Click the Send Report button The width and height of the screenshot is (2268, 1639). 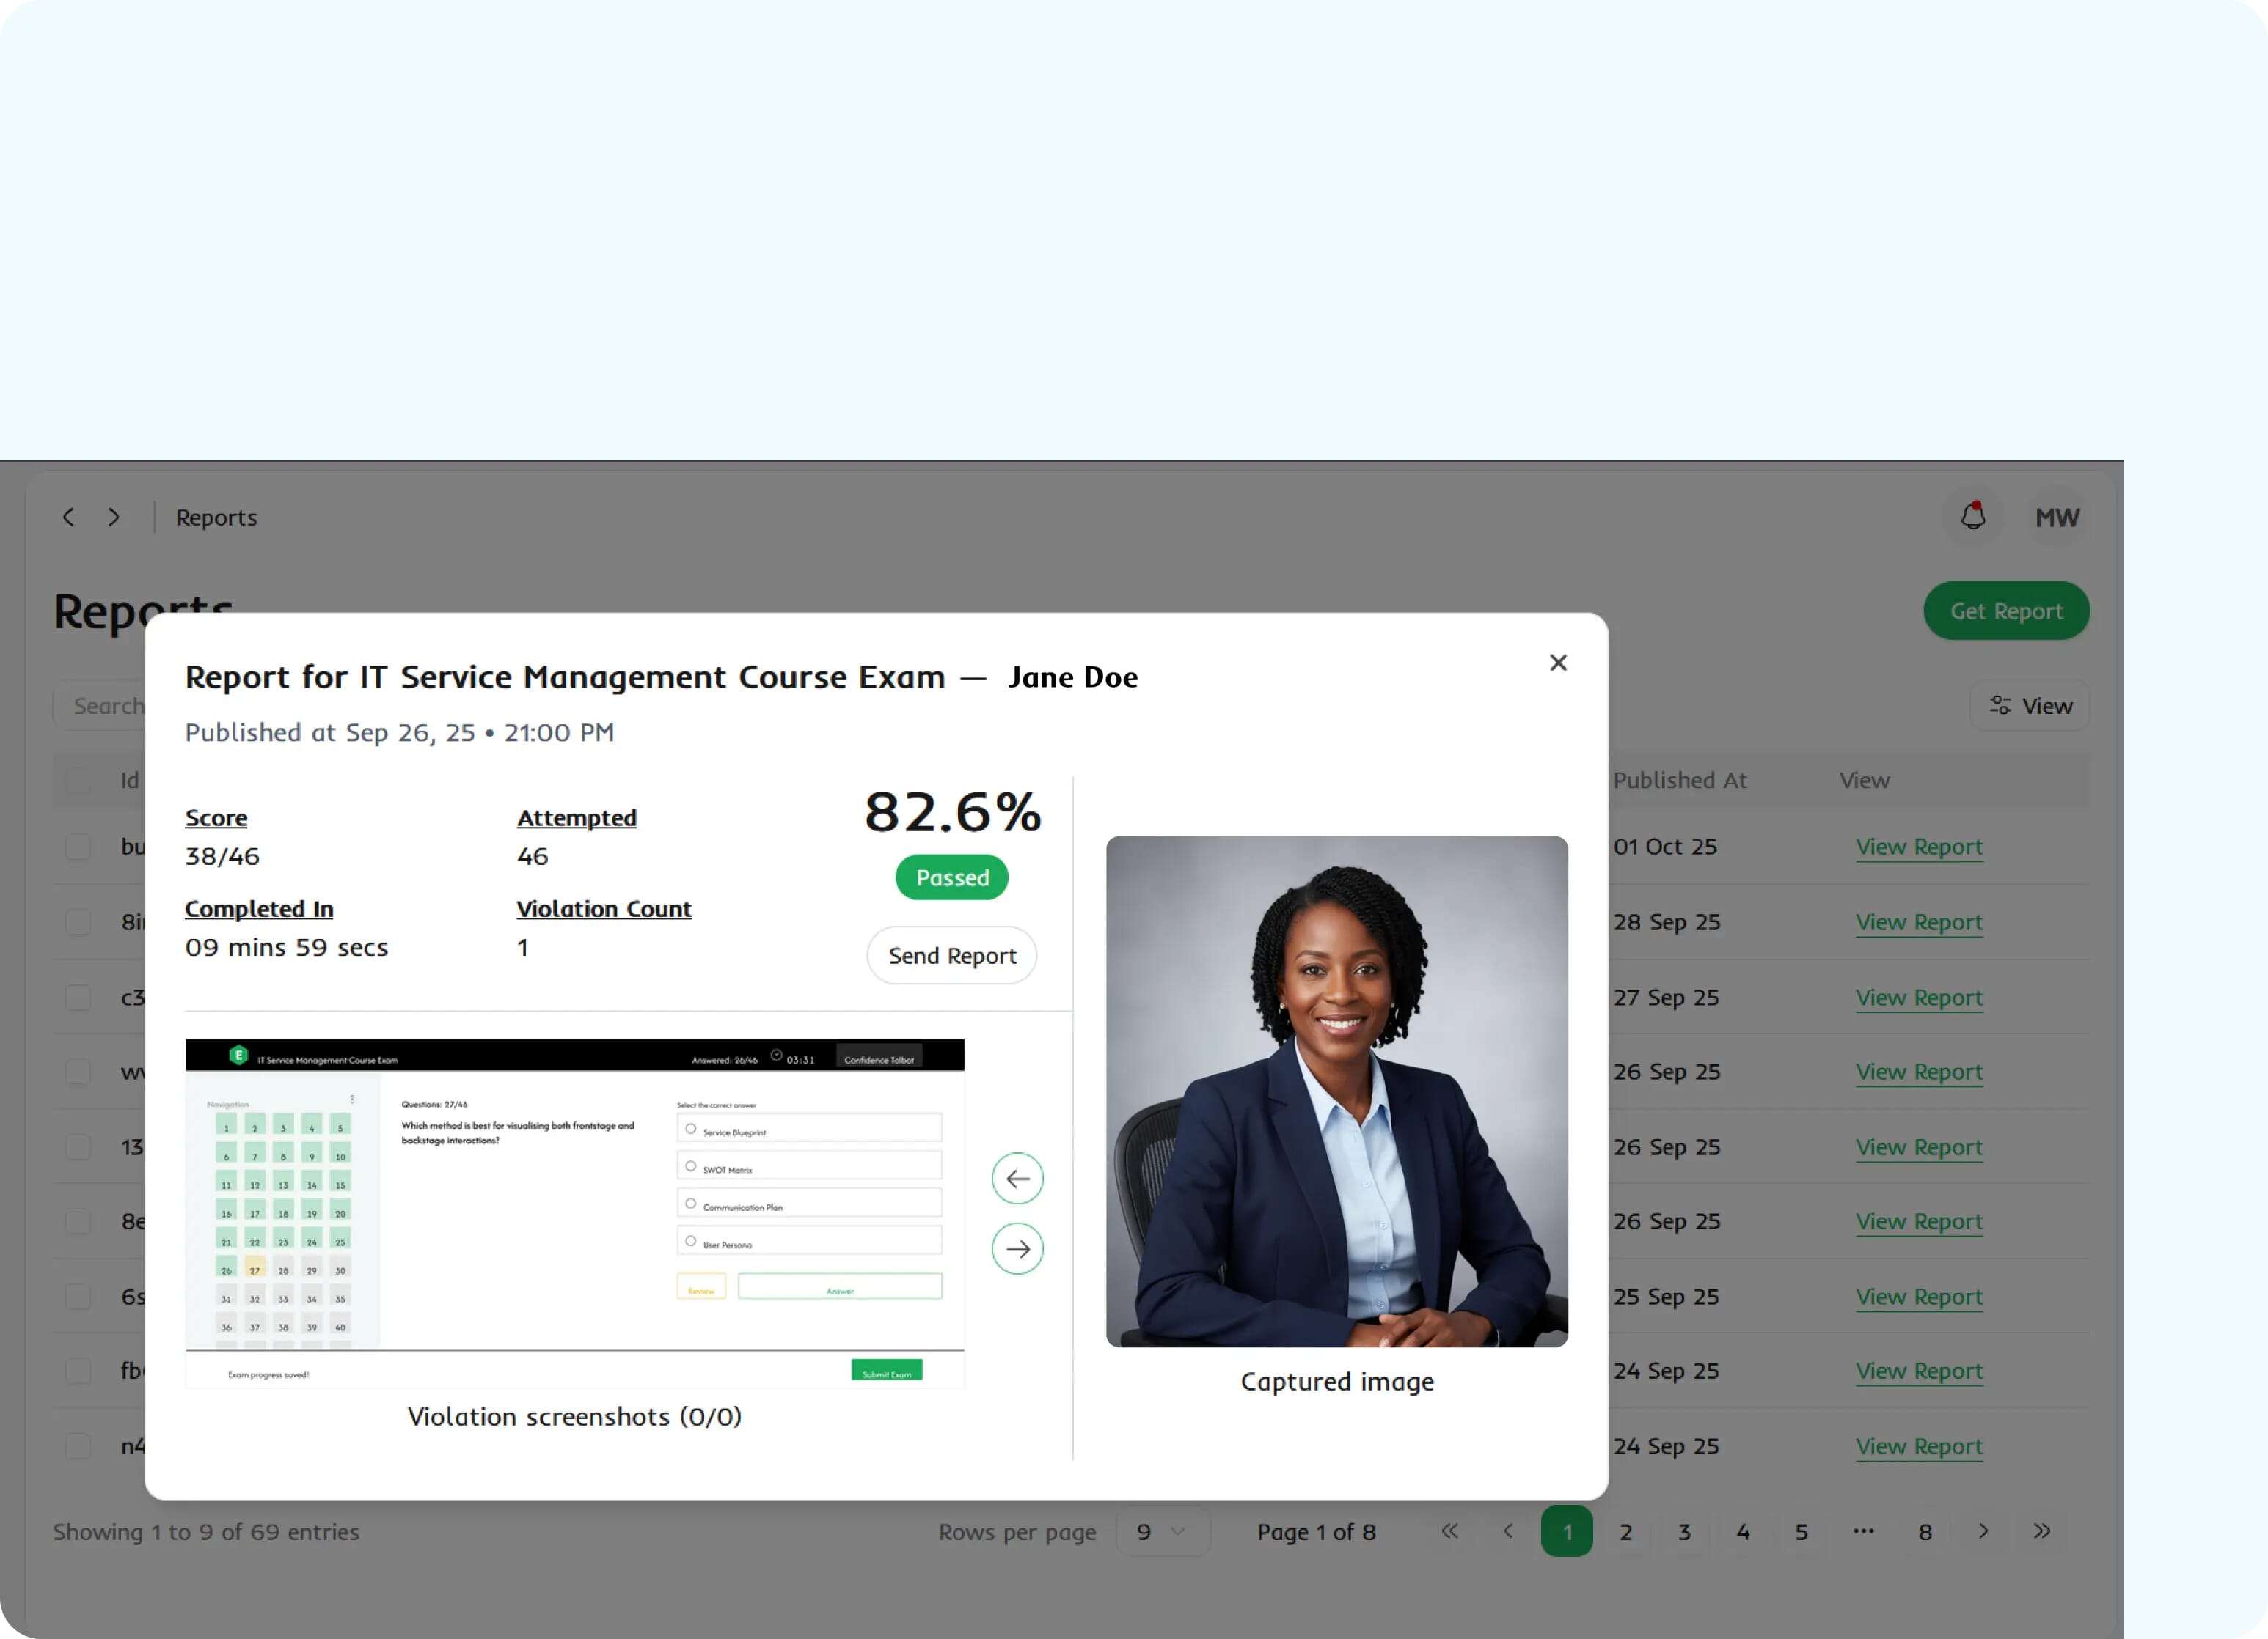(951, 955)
